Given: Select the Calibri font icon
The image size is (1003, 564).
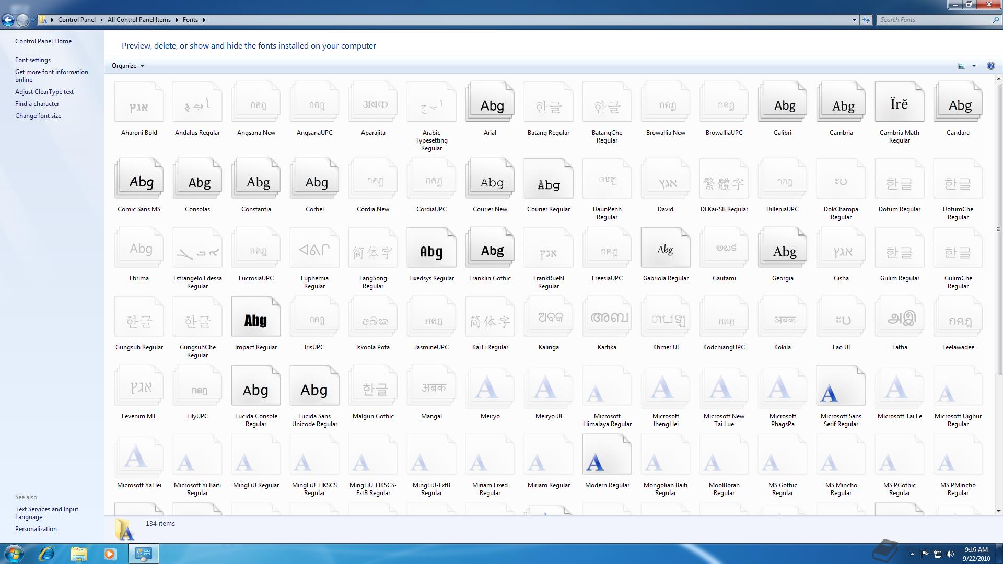Looking at the screenshot, I should click(x=783, y=102).
